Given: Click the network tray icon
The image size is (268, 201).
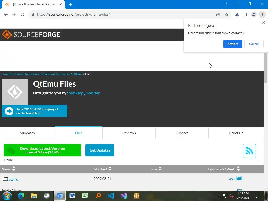Looking at the screenshot, I should 225,196.
